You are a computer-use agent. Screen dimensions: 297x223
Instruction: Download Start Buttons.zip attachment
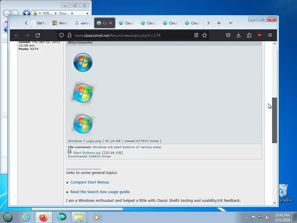(x=87, y=153)
